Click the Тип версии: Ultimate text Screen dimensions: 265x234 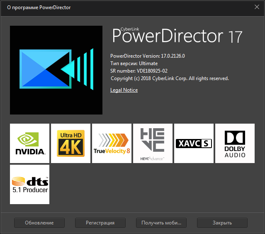[x=134, y=63]
